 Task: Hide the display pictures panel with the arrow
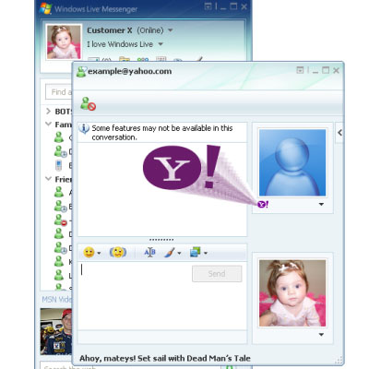pos(339,133)
